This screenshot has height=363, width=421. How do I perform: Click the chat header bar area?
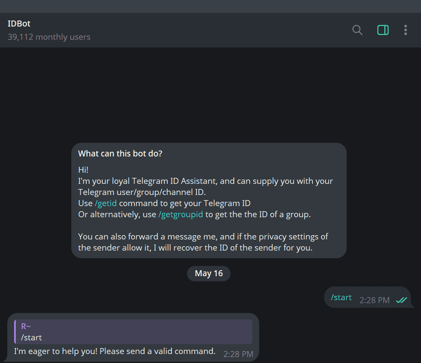pyautogui.click(x=213, y=30)
